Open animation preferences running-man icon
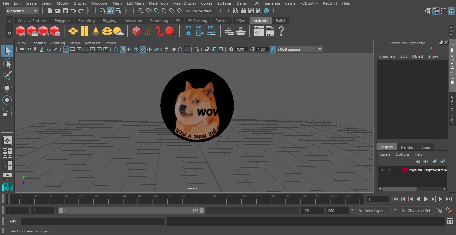The height and width of the screenshot is (235, 456). click(x=449, y=211)
